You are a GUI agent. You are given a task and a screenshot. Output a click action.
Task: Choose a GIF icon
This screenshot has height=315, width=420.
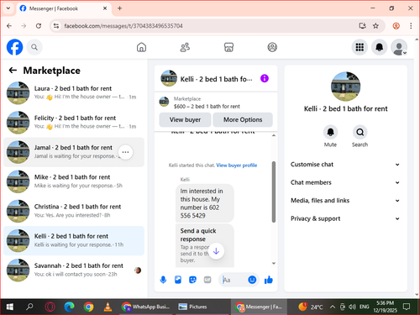(207, 280)
